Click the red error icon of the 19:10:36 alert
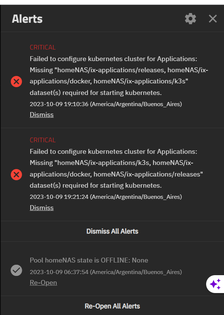Screen dimensions: 224x315 (x=16, y=82)
